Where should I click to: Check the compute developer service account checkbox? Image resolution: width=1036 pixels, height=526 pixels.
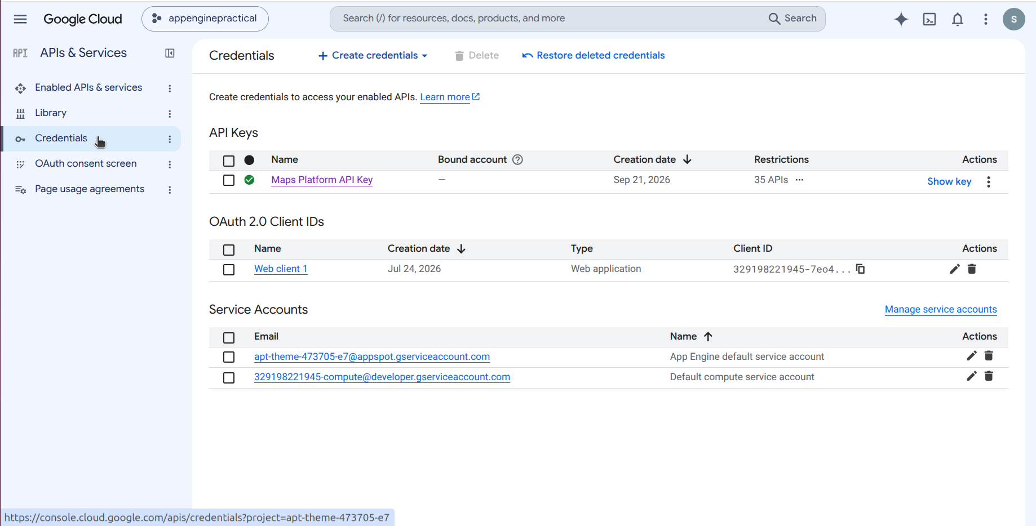[229, 378]
